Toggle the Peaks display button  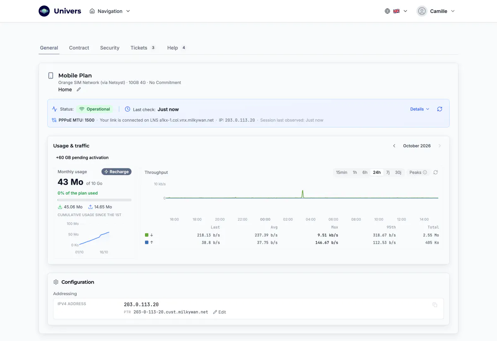coord(418,173)
